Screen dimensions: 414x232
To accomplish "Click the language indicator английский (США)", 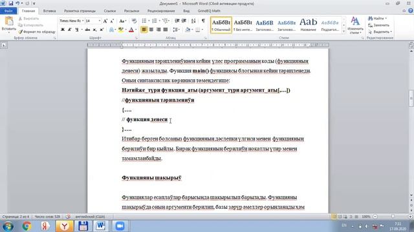I will 90,217.
